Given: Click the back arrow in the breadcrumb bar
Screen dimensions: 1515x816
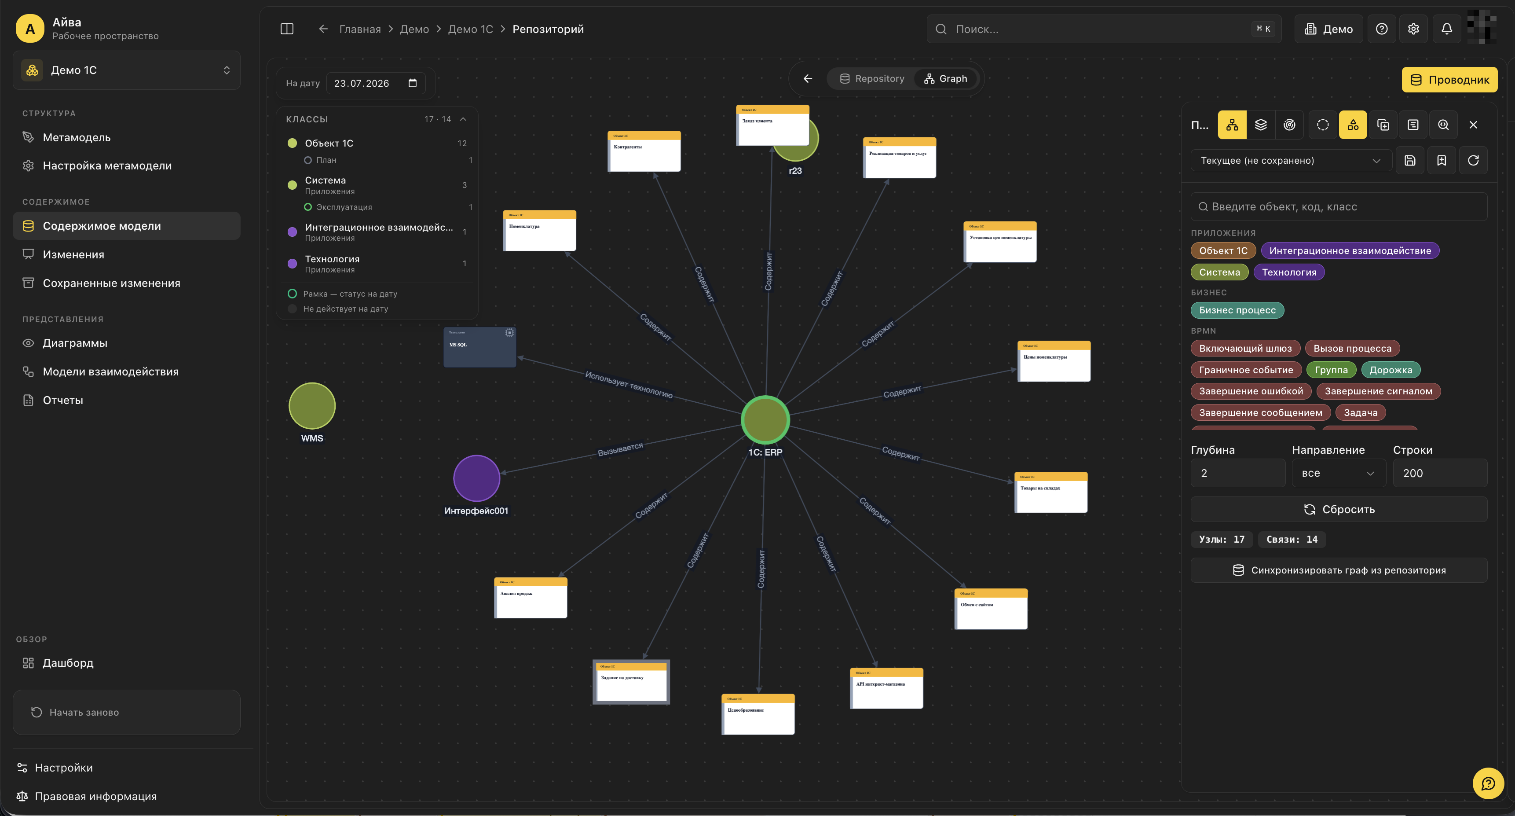Looking at the screenshot, I should pos(323,29).
